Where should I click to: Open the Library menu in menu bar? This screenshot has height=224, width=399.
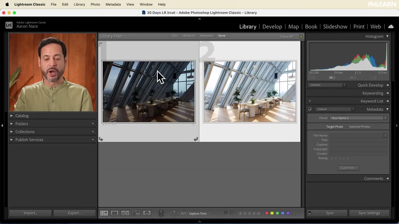79,4
